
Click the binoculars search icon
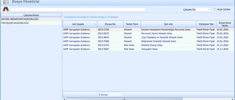(x=5, y=9)
